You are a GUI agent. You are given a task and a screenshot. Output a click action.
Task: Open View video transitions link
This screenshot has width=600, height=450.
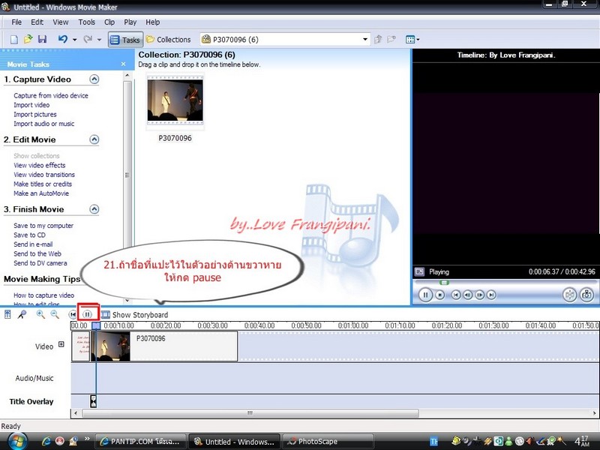click(x=44, y=175)
